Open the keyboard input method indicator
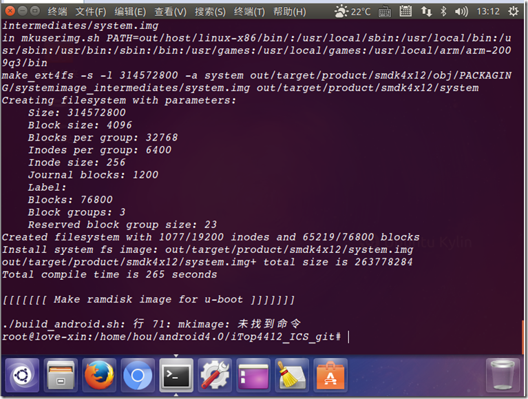The width and height of the screenshot is (528, 399). [x=385, y=12]
